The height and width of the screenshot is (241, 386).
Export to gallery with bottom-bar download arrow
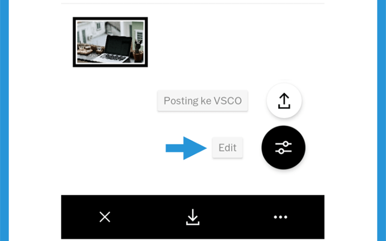tap(193, 217)
